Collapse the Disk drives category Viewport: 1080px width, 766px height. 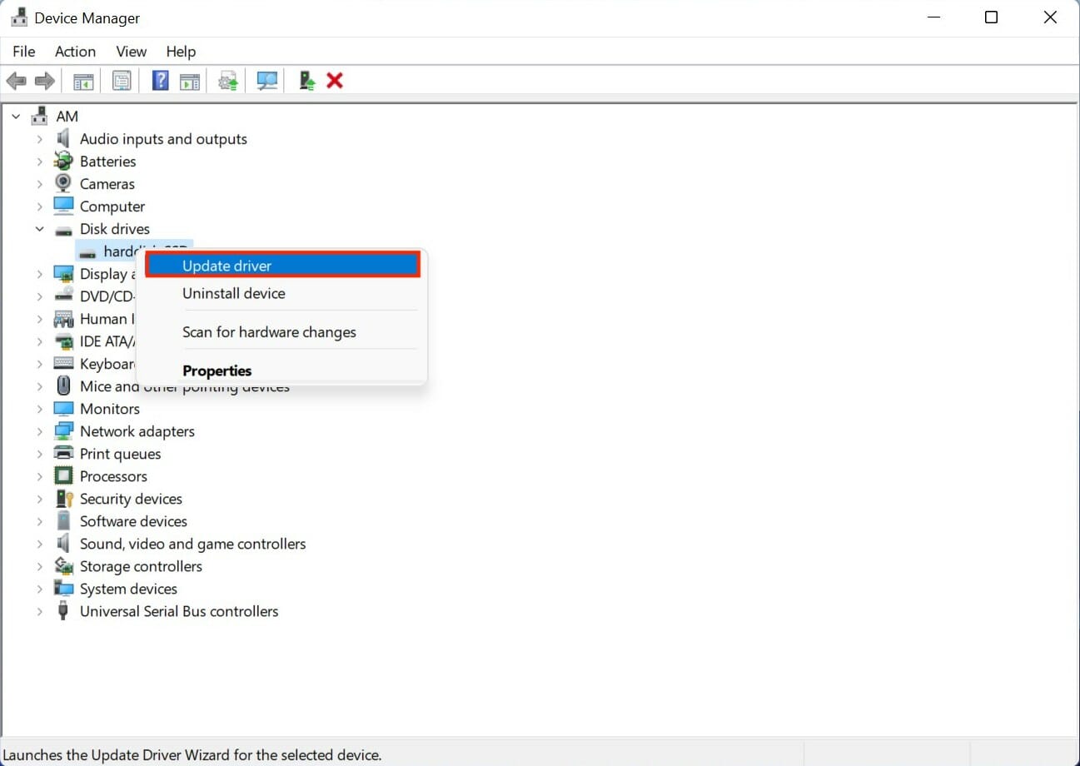click(x=39, y=229)
